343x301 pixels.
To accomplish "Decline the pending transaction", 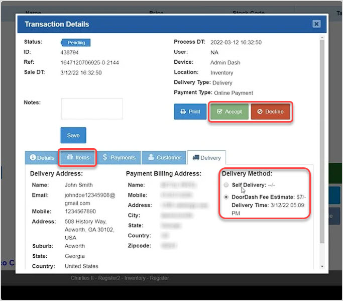I will tap(270, 112).
